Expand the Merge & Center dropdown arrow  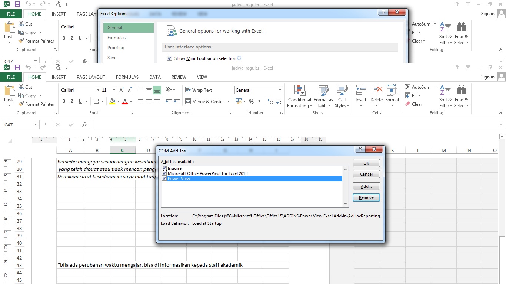(228, 102)
